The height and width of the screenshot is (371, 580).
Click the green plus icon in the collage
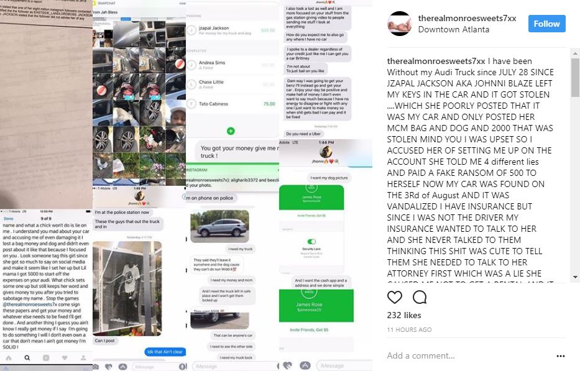click(x=231, y=131)
